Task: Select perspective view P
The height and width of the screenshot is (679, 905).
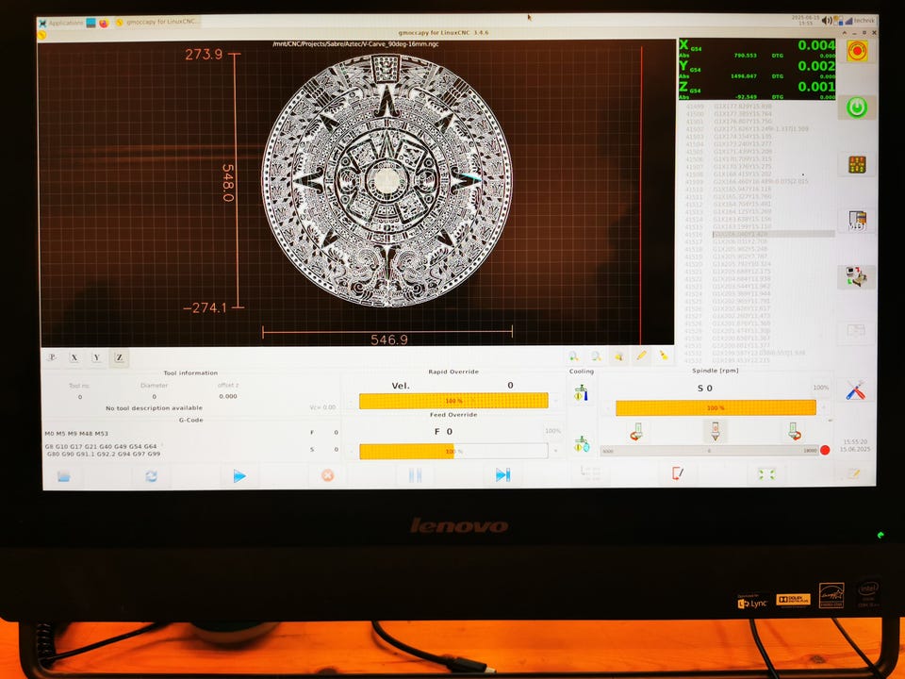Action: (52, 357)
